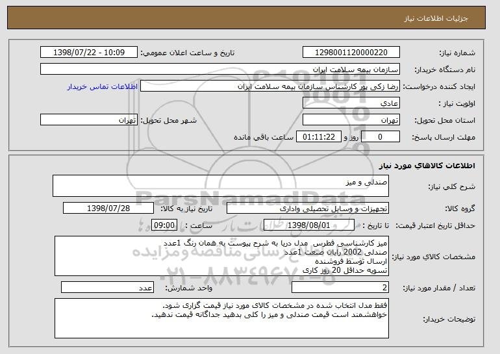
Task: Click the unit of measure field عدد
Action: pyautogui.click(x=107, y=287)
